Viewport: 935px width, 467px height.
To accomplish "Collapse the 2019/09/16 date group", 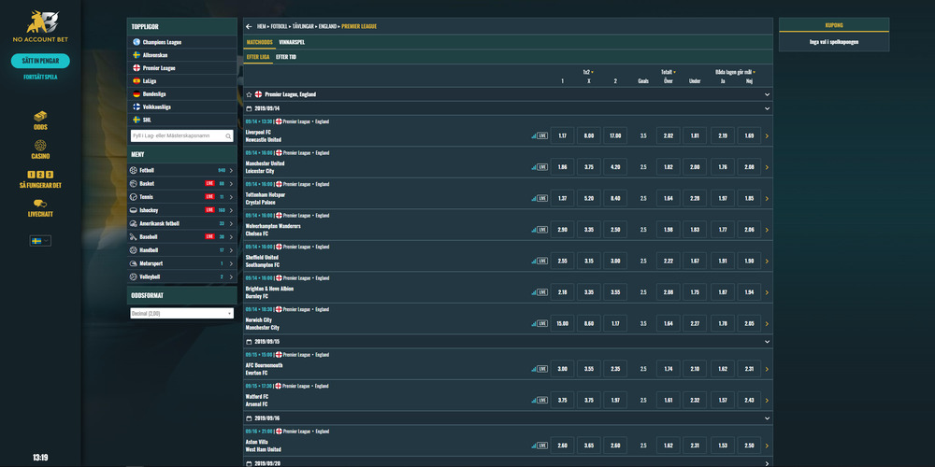I will (x=767, y=418).
